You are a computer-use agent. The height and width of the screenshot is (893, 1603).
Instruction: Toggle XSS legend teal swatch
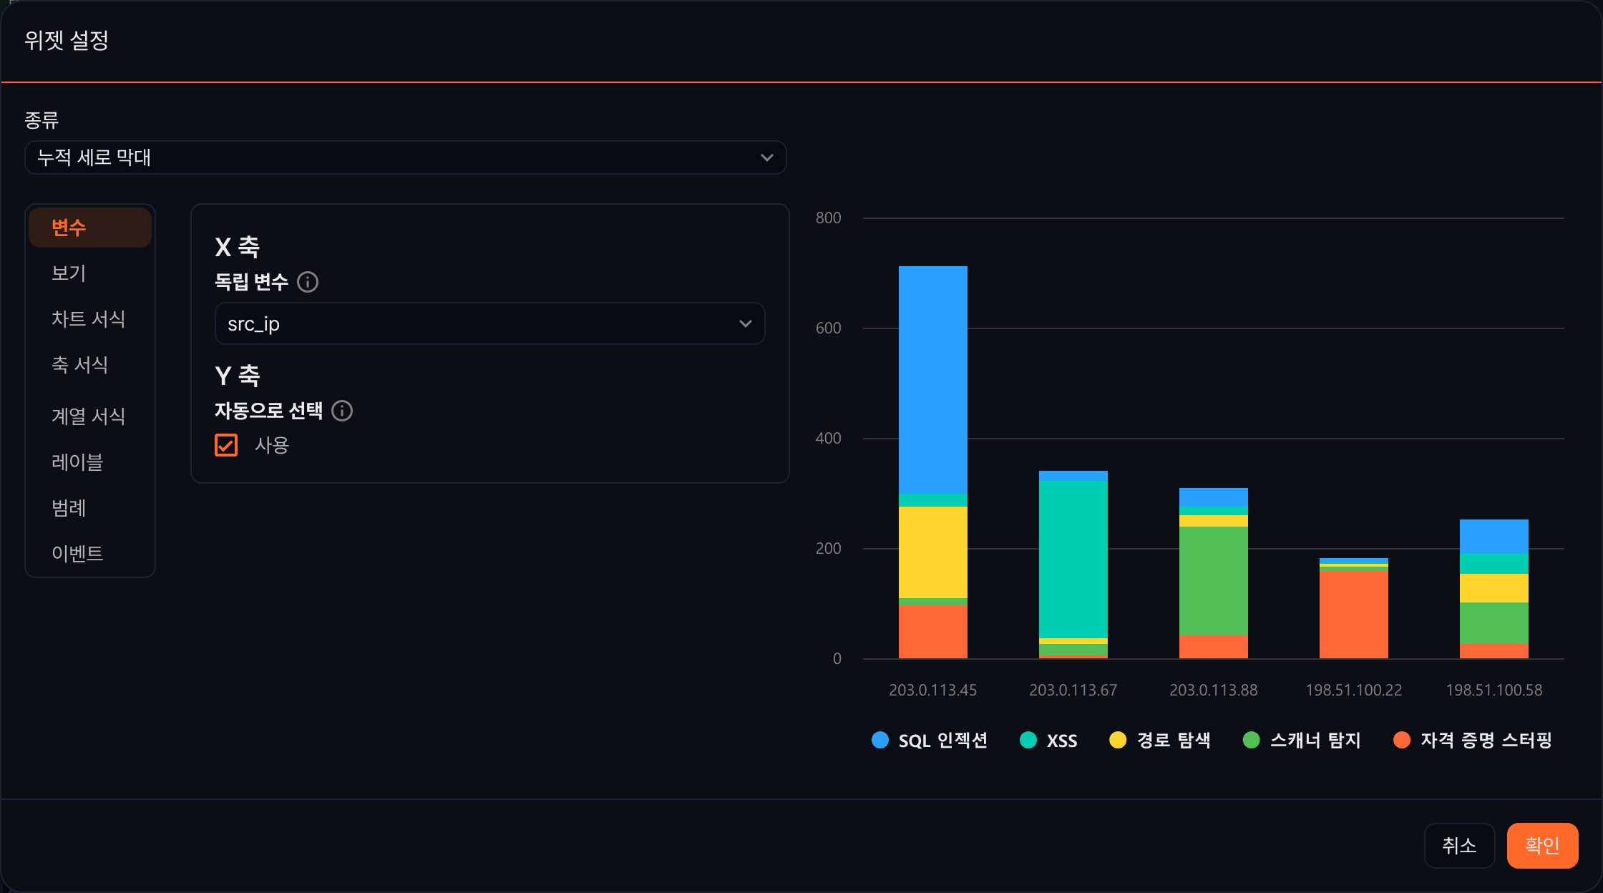click(x=1028, y=740)
